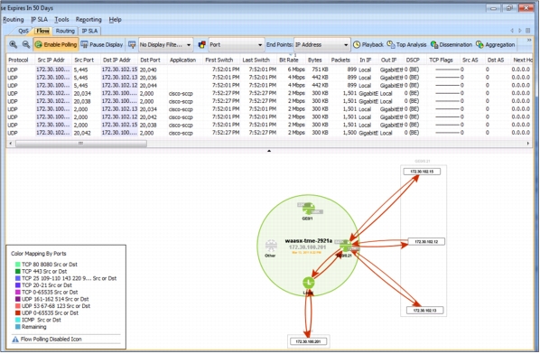Sort by Protocol column header
The image size is (540, 354).
tap(18, 60)
